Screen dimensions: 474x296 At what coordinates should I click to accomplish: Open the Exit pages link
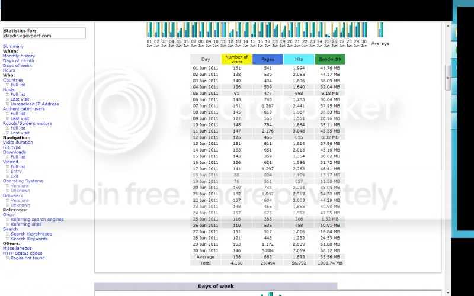[14, 176]
